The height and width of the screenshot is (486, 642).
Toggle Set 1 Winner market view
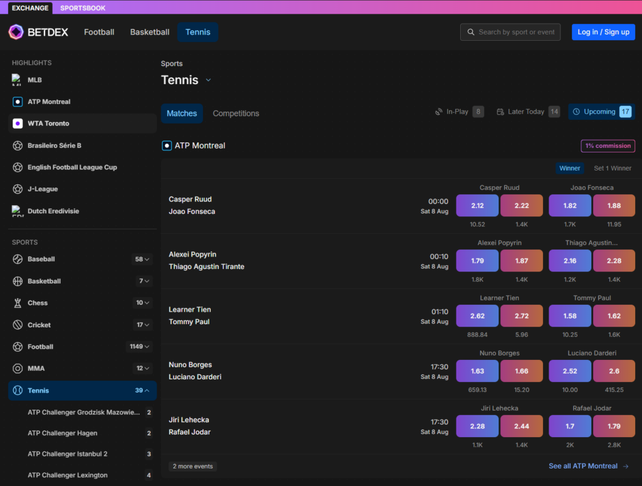click(x=612, y=168)
